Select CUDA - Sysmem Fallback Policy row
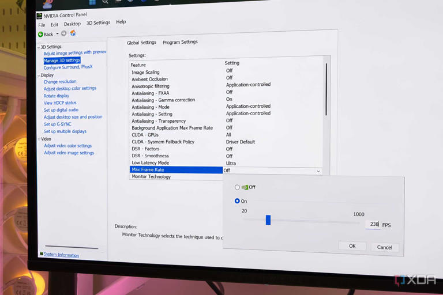This screenshot has height=295, width=443. pos(225,142)
